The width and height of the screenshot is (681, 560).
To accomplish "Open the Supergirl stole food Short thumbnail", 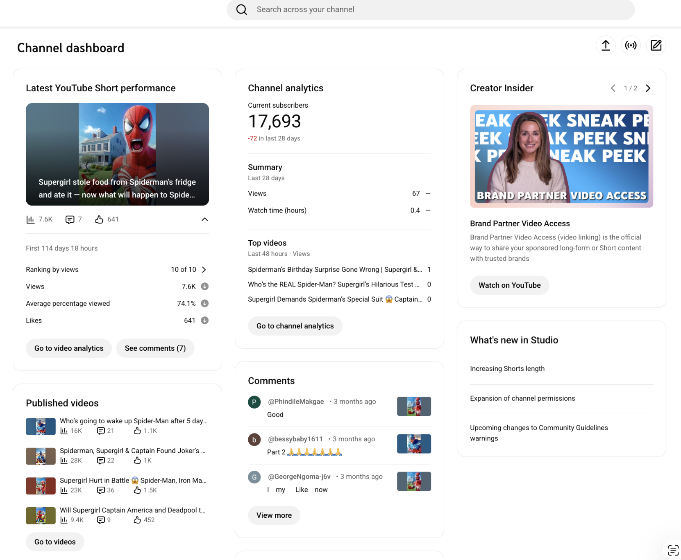I will (x=117, y=154).
